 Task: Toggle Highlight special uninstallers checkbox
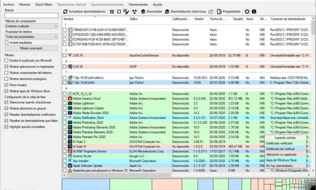(x=6, y=127)
